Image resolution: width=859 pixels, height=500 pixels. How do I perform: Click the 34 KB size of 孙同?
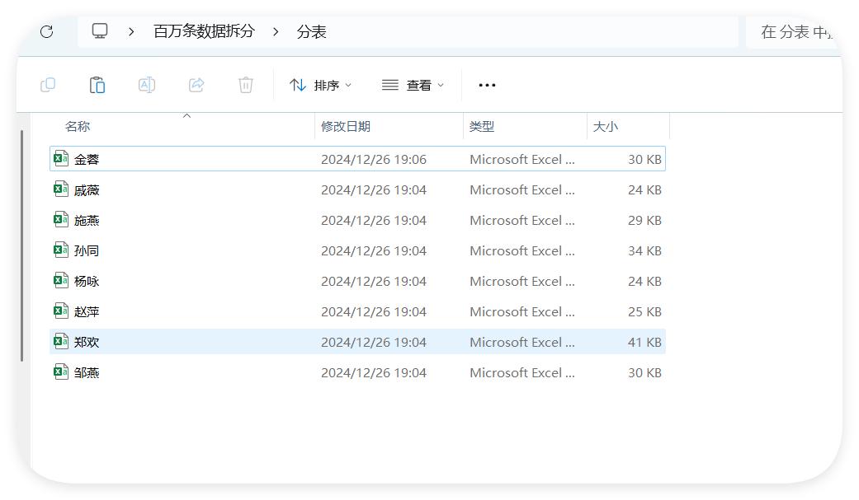[644, 250]
